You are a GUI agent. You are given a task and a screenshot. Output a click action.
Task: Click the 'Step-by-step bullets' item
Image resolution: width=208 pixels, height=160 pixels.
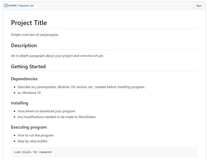pos(32,141)
